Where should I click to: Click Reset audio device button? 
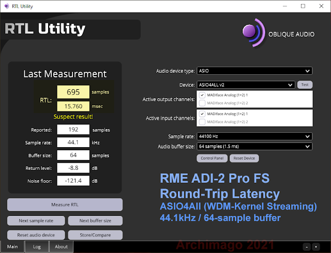36,235
